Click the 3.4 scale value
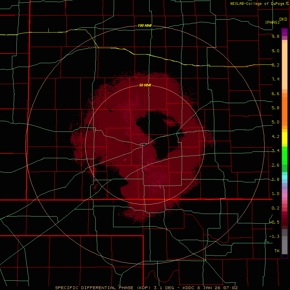Screen dimensions: 290x290 pyautogui.click(x=275, y=151)
